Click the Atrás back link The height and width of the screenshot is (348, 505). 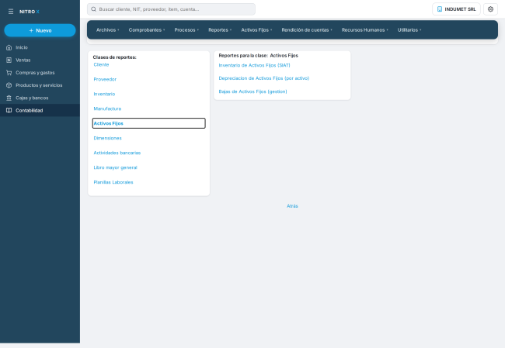click(x=292, y=206)
